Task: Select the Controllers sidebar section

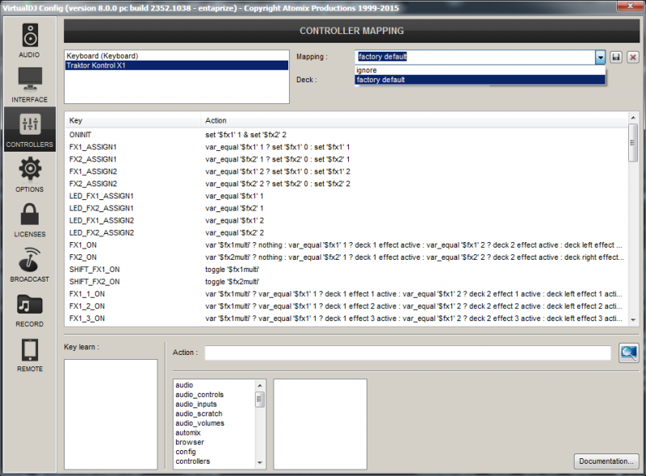Action: (x=29, y=130)
